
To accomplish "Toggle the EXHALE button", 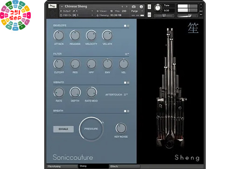I will tap(64, 129).
